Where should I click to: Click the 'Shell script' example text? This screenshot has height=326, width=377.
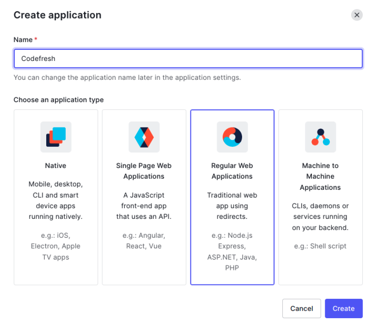pos(320,246)
